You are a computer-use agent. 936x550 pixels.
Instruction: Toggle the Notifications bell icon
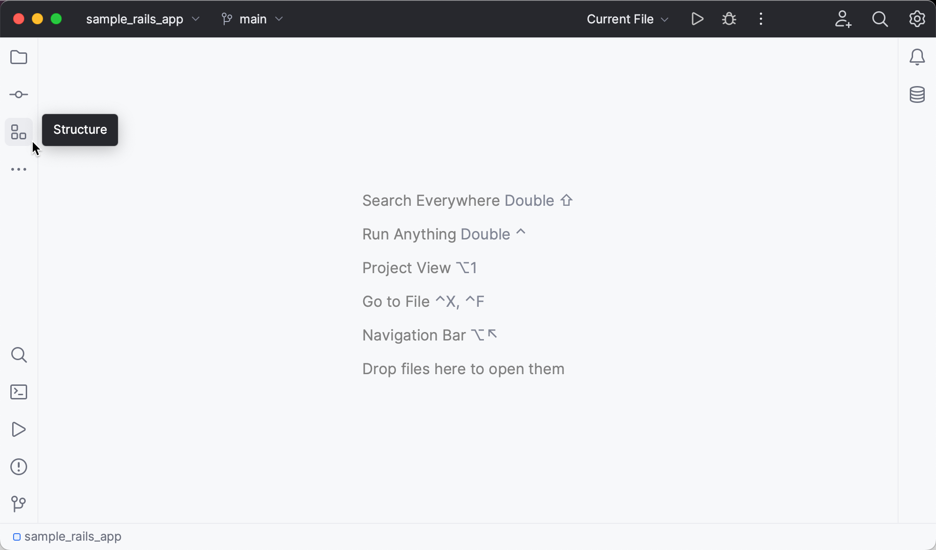click(917, 57)
